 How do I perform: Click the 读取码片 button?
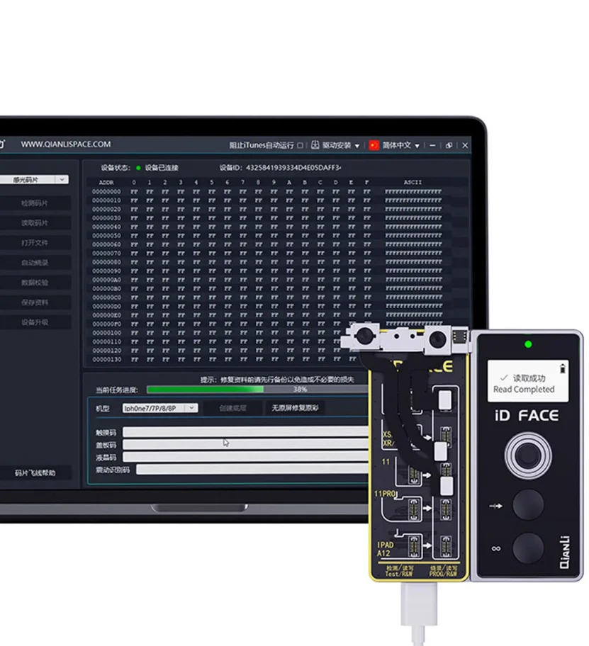click(x=35, y=223)
